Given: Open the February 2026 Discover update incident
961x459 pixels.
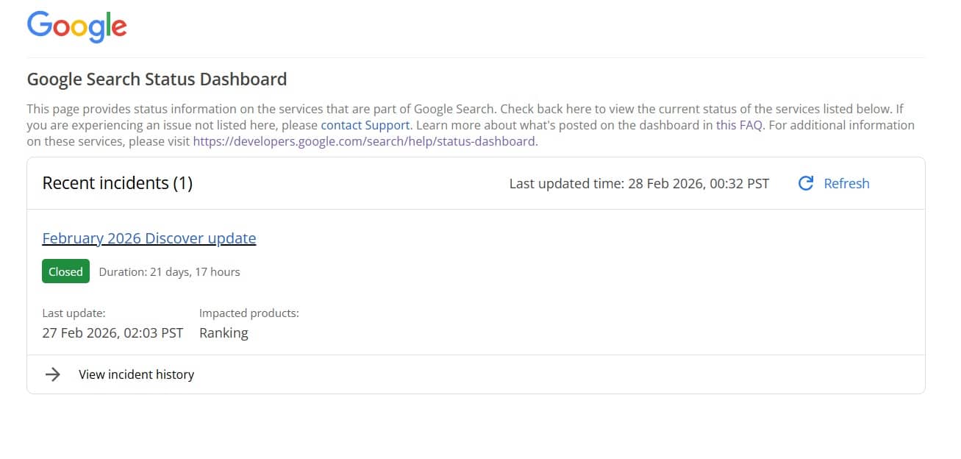Looking at the screenshot, I should [x=149, y=238].
